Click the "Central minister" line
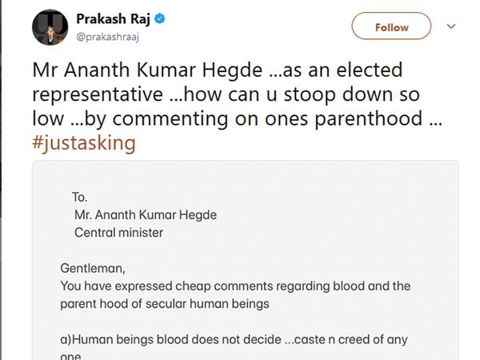The width and height of the screenshot is (480, 360). (x=118, y=233)
